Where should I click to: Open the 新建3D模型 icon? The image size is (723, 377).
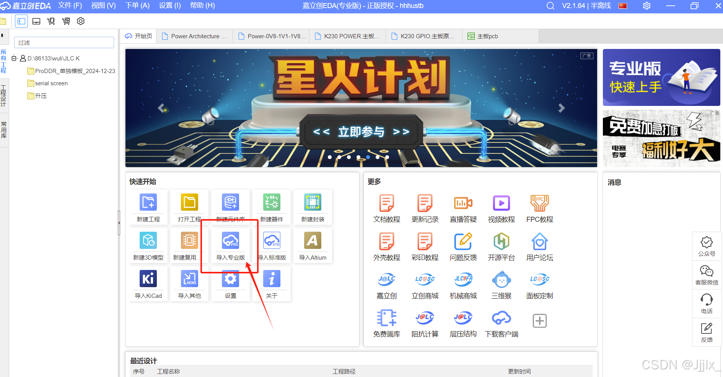click(148, 240)
